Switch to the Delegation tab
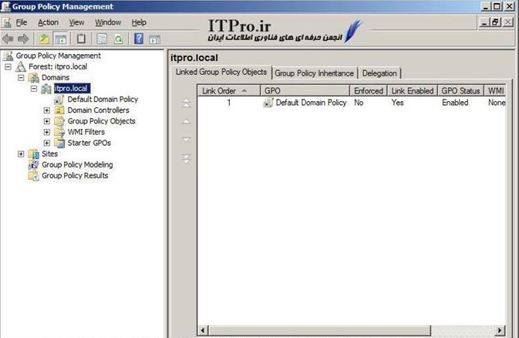 click(x=379, y=73)
